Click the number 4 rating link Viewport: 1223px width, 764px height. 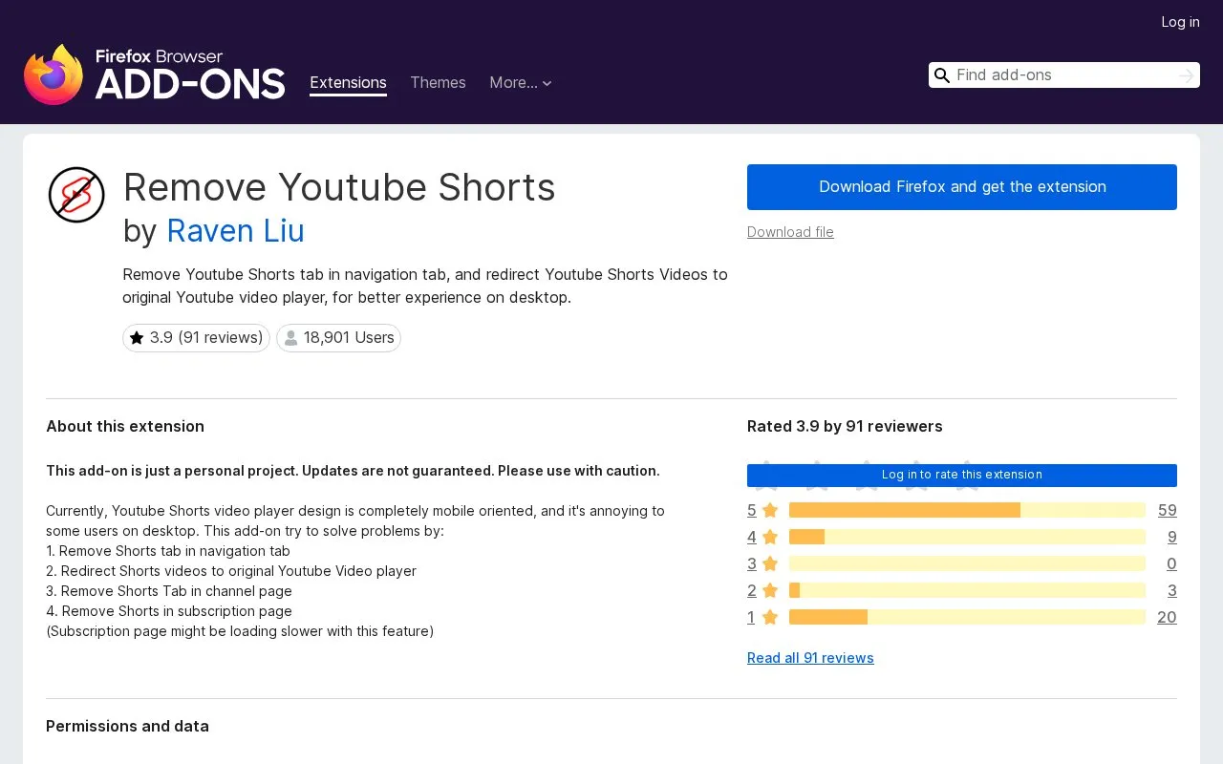click(x=752, y=537)
